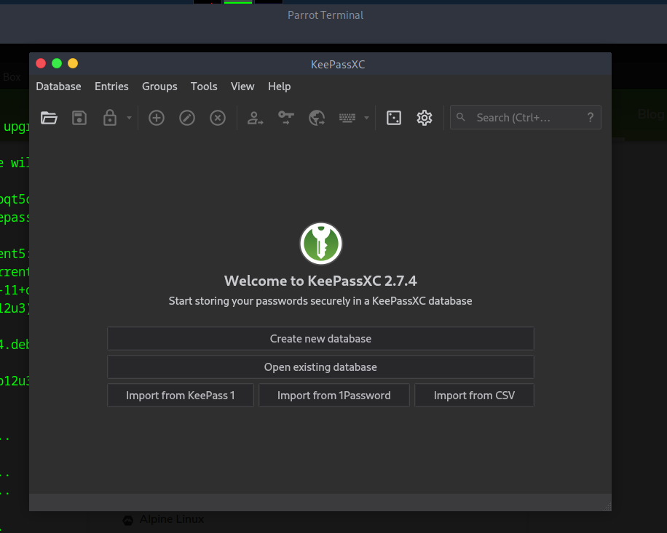667x533 pixels.
Task: Open the Help menu
Action: click(x=280, y=87)
